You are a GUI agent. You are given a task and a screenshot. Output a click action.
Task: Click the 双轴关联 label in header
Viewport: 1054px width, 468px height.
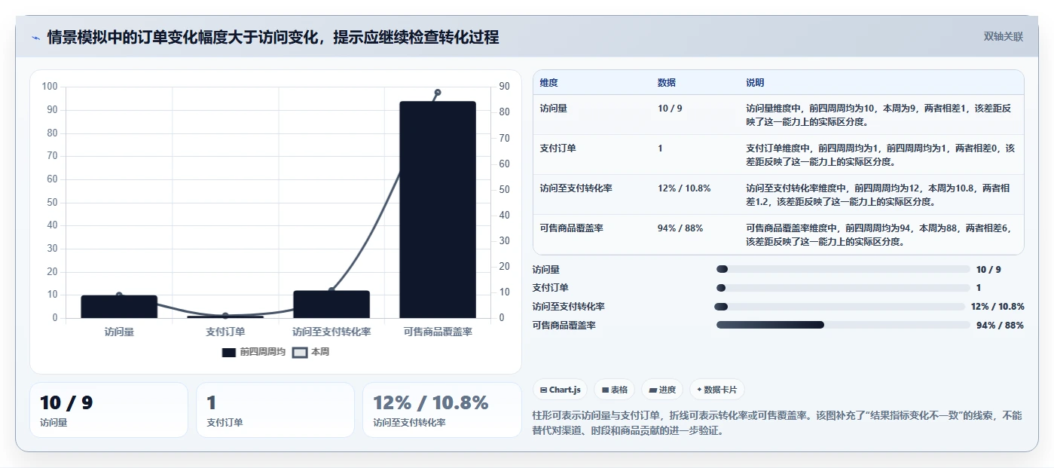tap(1003, 36)
